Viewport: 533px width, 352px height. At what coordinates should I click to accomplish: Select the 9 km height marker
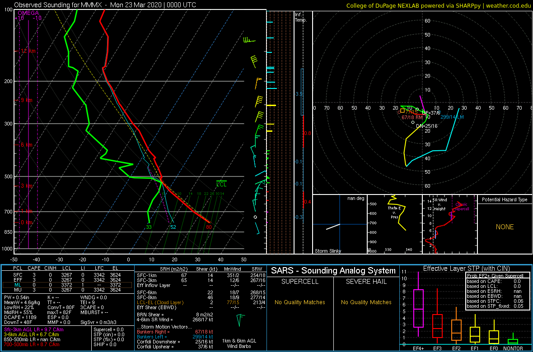pos(27,100)
